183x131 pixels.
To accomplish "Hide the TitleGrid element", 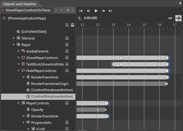I will pos(67,38).
